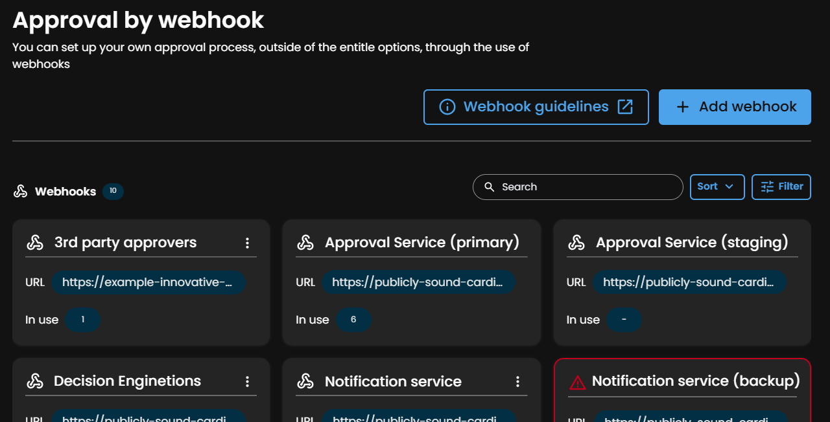Click the webhook icon on Approval Service (staging) card
830x422 pixels.
point(576,243)
